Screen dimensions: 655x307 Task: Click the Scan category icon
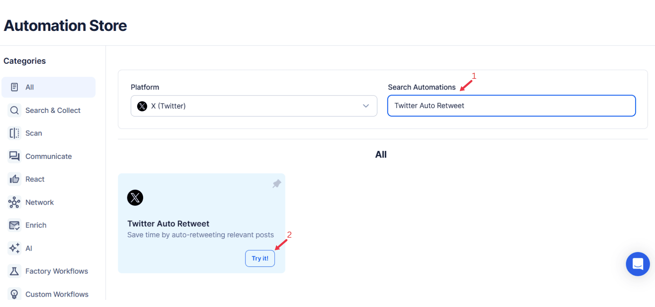tap(14, 133)
